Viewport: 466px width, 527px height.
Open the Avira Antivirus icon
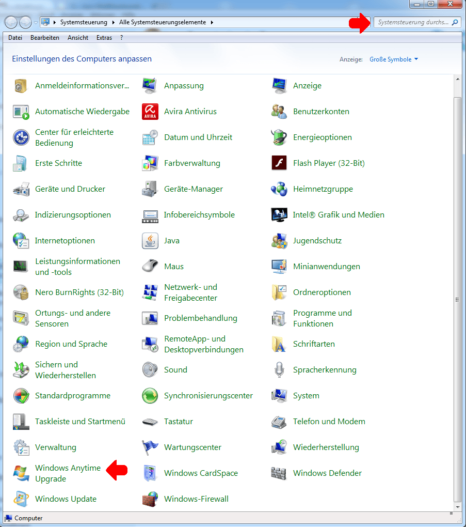click(150, 112)
